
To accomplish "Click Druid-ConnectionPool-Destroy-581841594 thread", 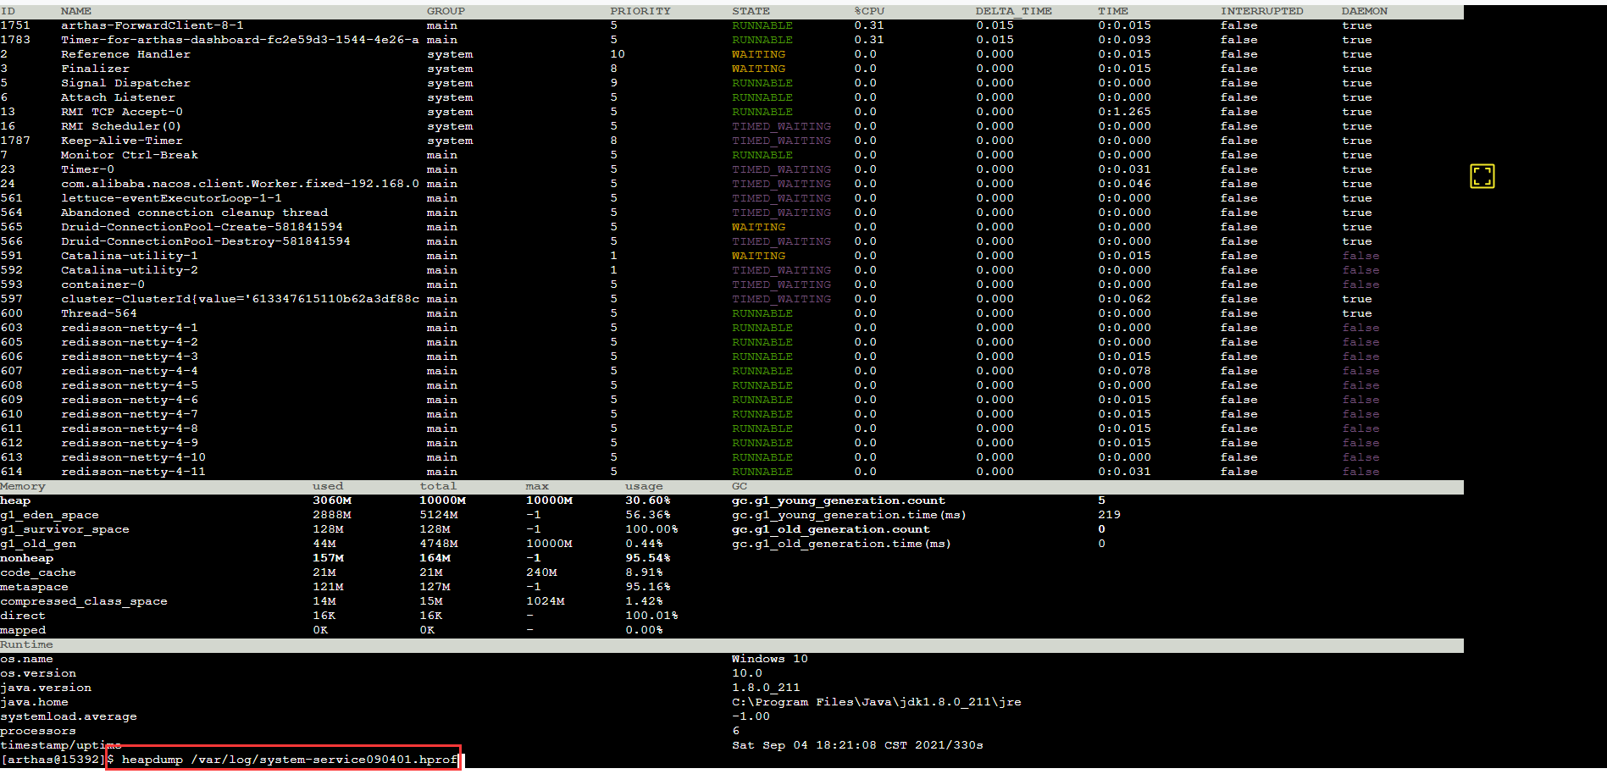I will pos(205,241).
